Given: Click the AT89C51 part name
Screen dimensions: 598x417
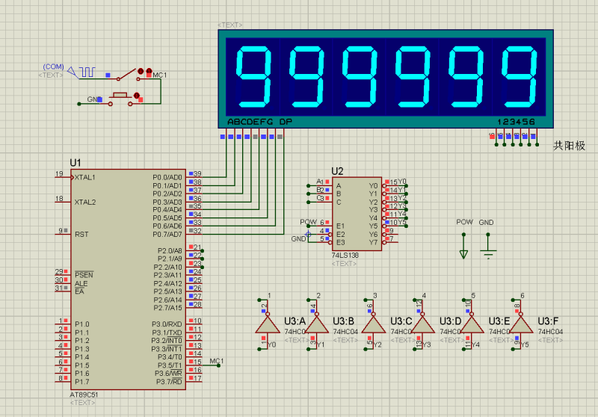Looking at the screenshot, I should (84, 395).
